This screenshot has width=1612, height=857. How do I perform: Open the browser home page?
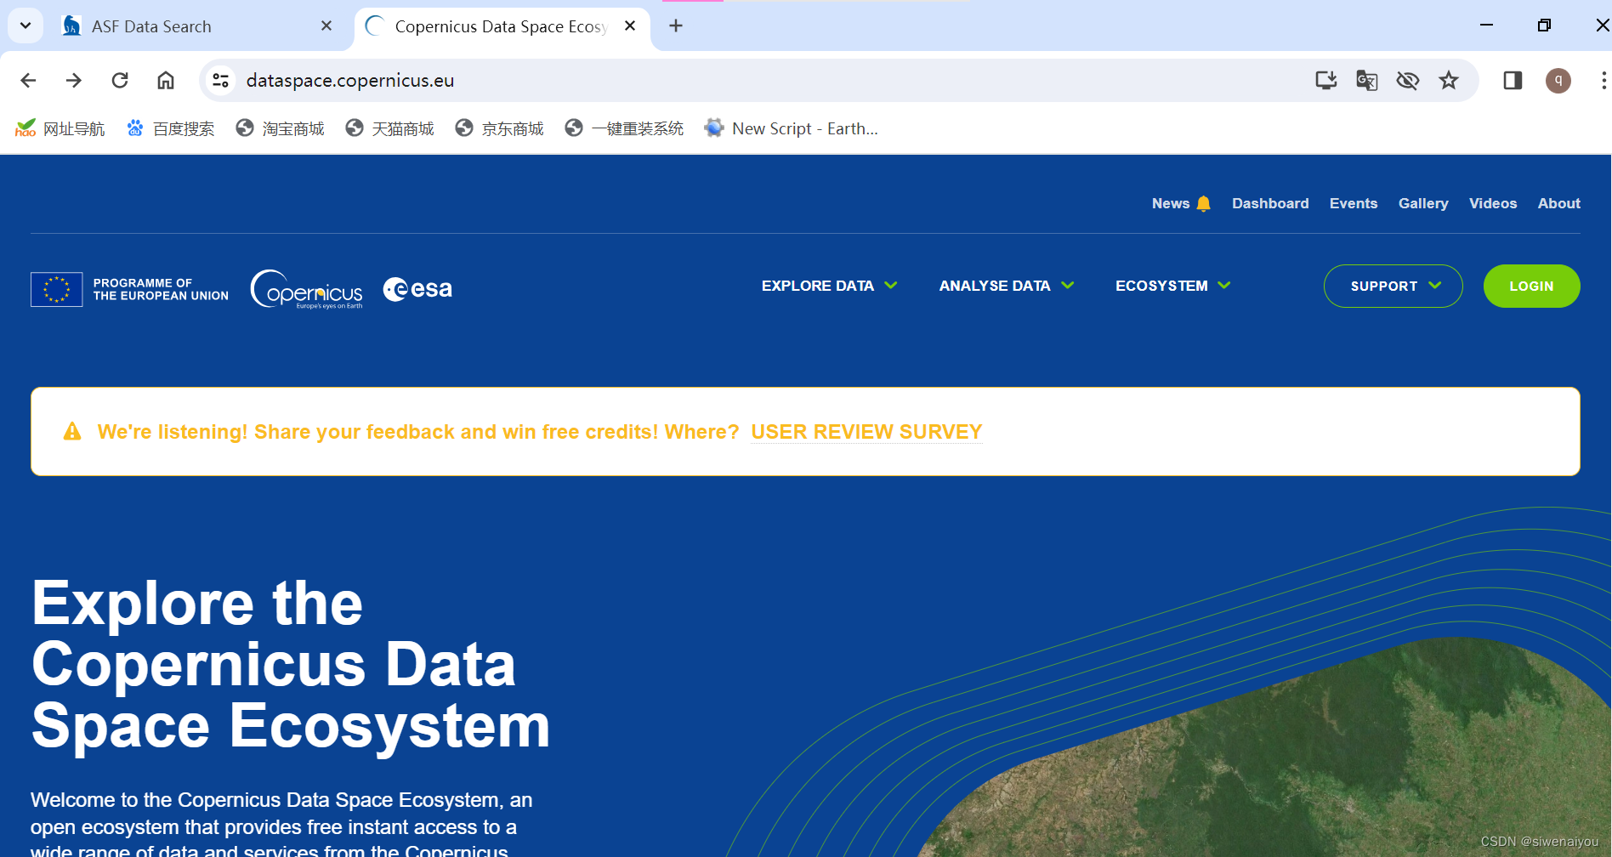[166, 80]
